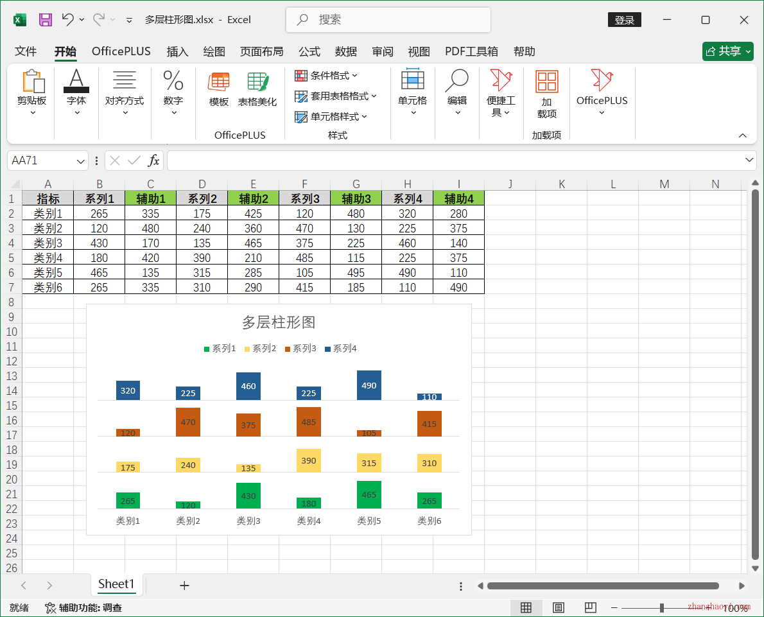Collapse the ribbon with the caret
The width and height of the screenshot is (764, 617).
tap(743, 135)
